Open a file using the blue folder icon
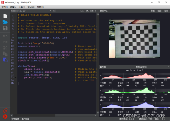Screen dimensions: 170x121 [5, 22]
